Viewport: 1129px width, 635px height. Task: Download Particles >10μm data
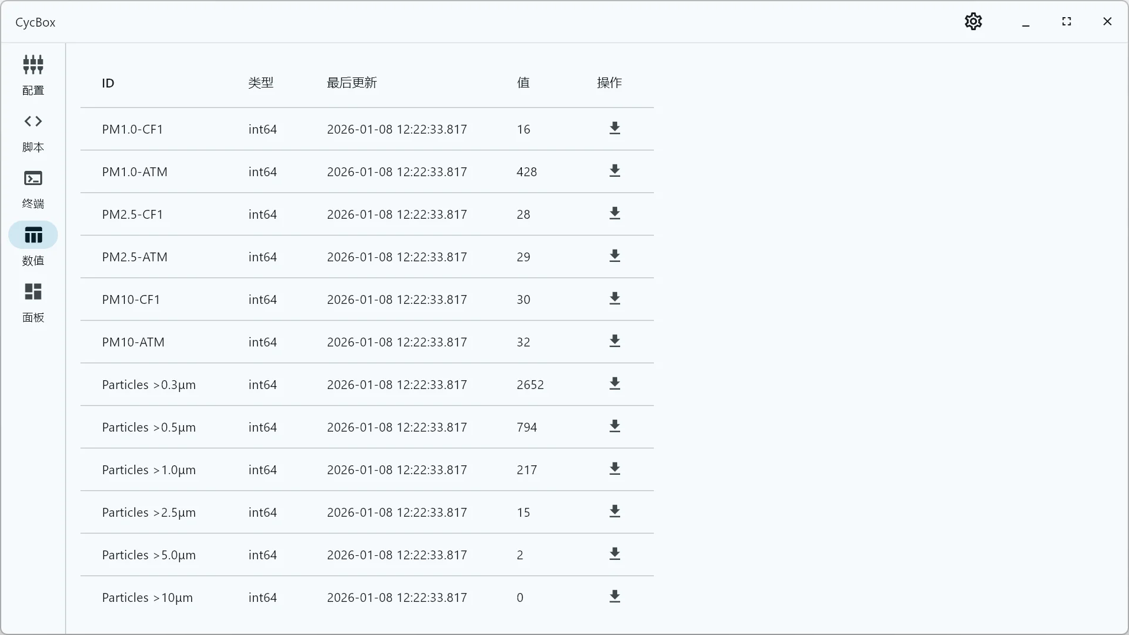click(615, 597)
